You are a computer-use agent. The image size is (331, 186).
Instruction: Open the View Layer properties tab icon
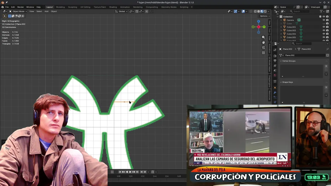click(275, 66)
